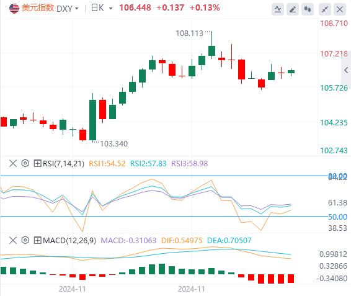This screenshot has height=296, width=351.
Task: Toggle RSI panel expand plus box
Action: click(37, 163)
